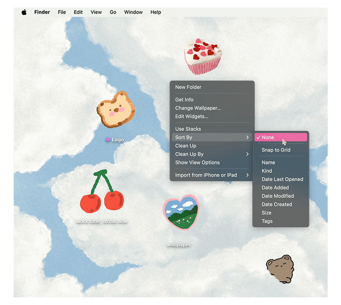
Task: Sort desktop by Tags
Action: (280, 221)
